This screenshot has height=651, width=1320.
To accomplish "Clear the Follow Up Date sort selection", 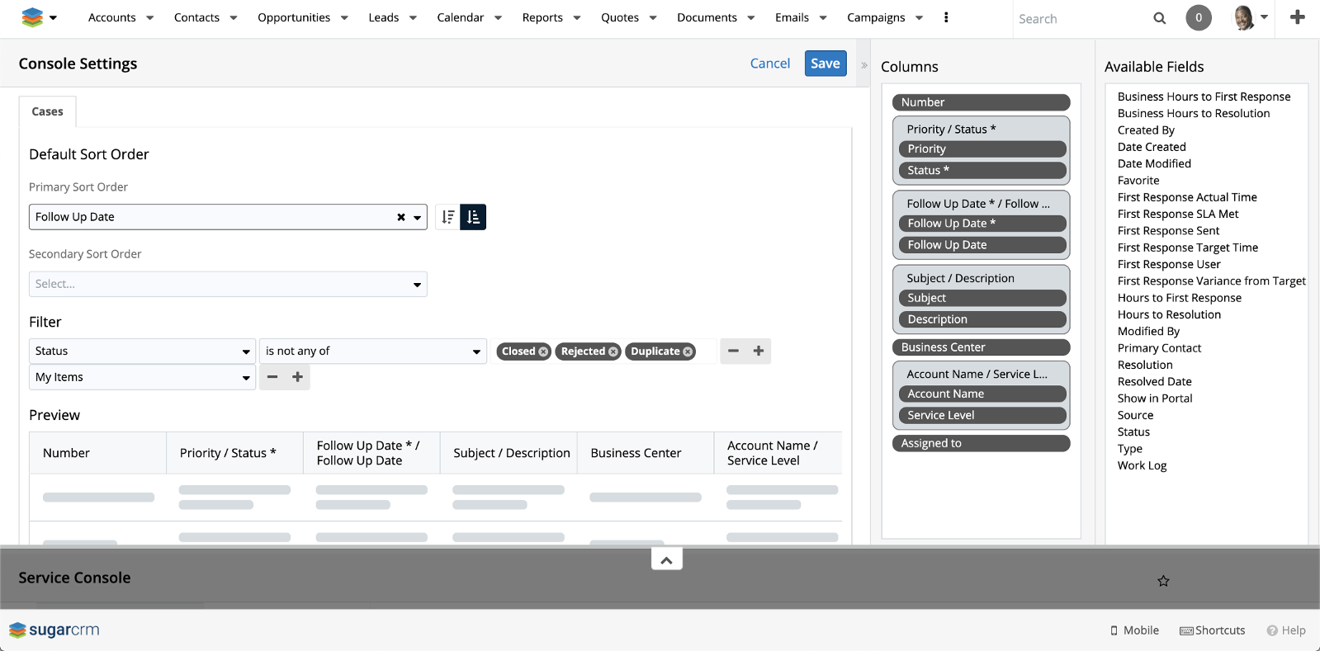I will 401,217.
